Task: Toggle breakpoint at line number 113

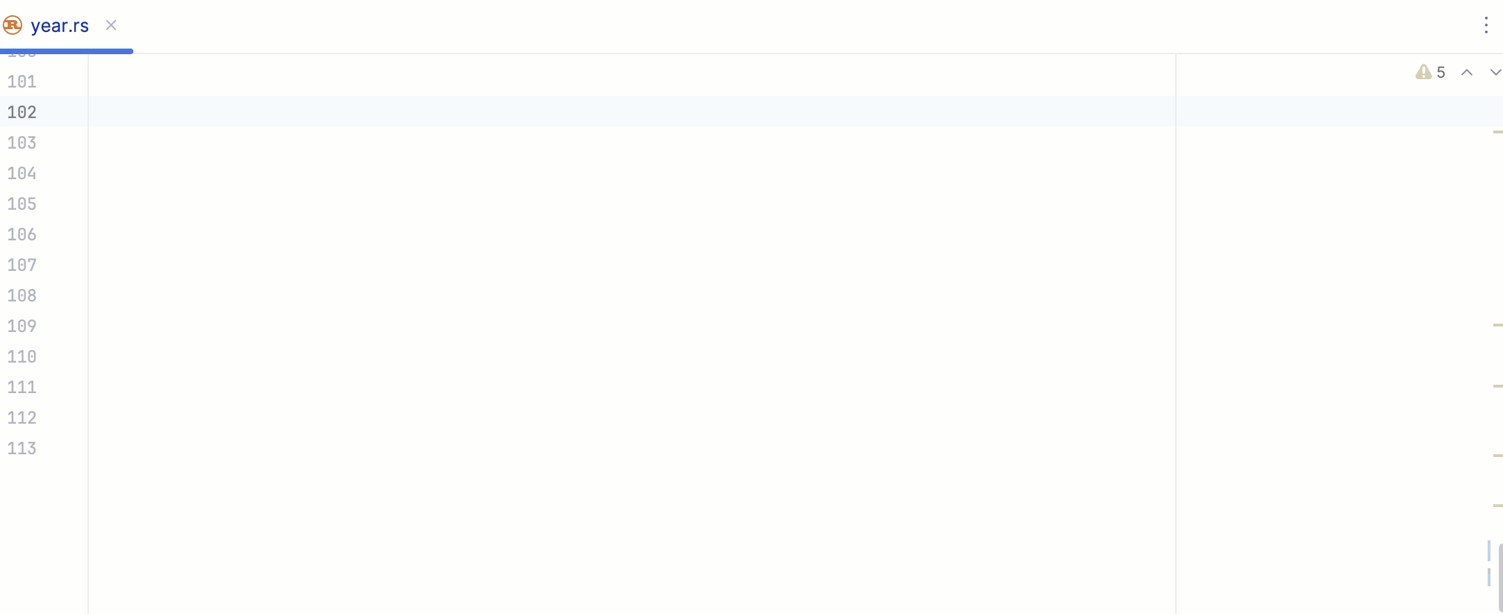Action: click(x=22, y=449)
